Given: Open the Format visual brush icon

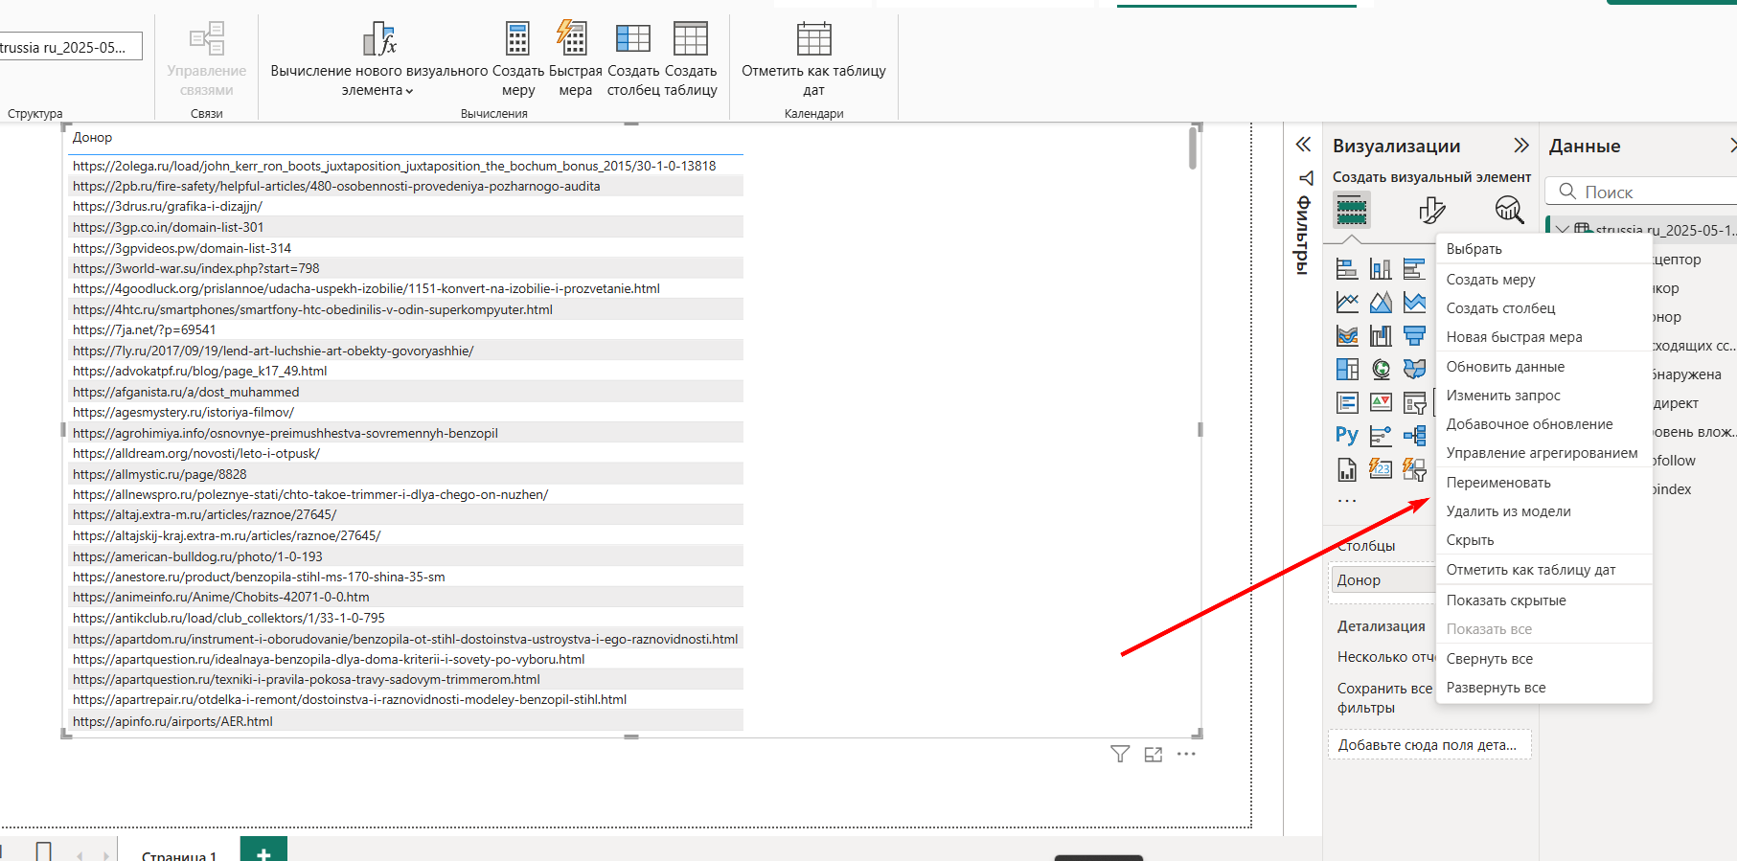Looking at the screenshot, I should (x=1431, y=210).
